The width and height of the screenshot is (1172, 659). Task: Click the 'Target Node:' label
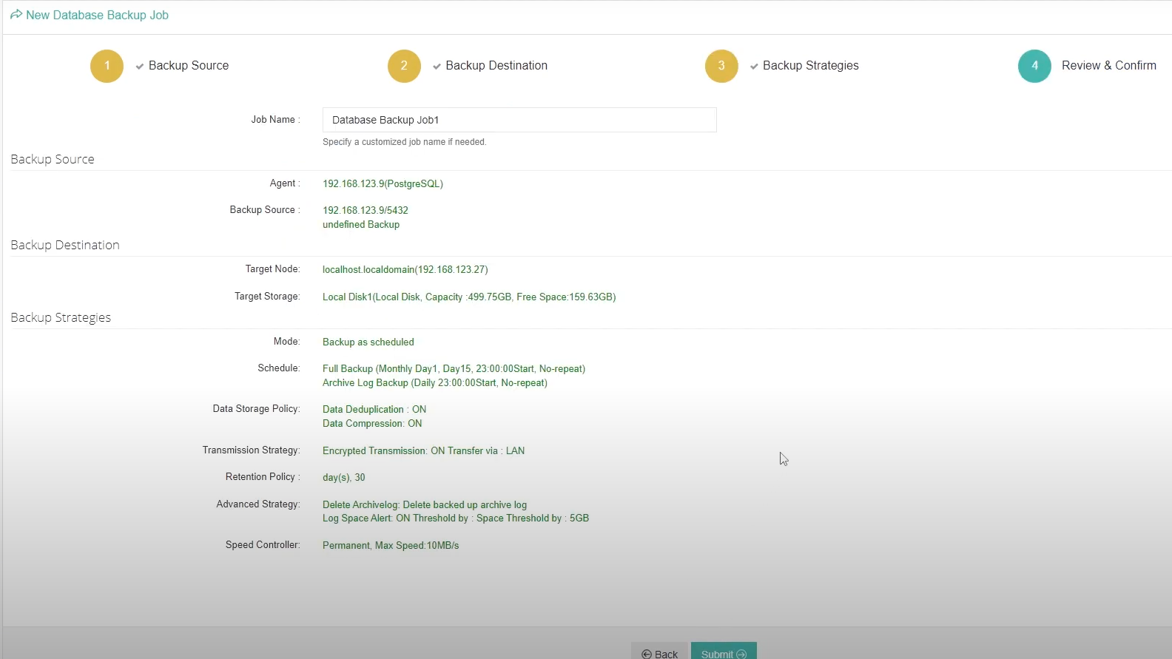point(273,268)
